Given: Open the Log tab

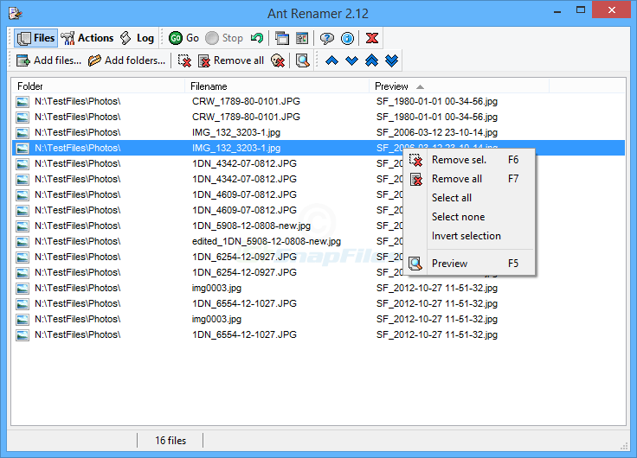Looking at the screenshot, I should tap(137, 38).
